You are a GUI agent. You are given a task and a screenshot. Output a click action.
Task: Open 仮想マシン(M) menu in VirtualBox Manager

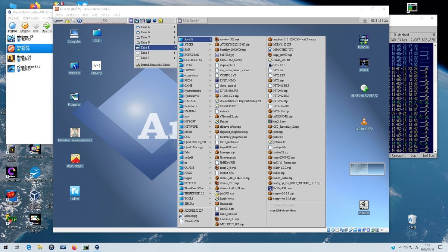(x=31, y=18)
